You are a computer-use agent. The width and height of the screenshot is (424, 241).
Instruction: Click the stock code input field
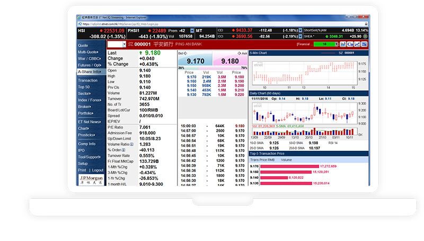[x=115, y=45]
